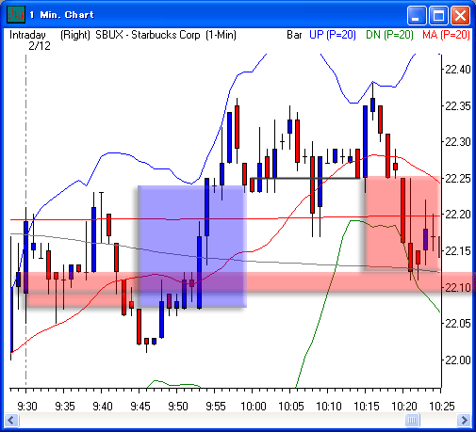Click the 10:00 time axis label
This screenshot has height=432, width=476.
(254, 407)
